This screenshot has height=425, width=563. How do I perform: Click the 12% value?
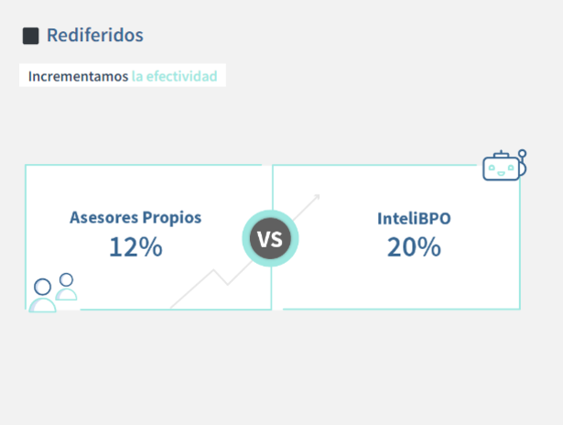[135, 246]
